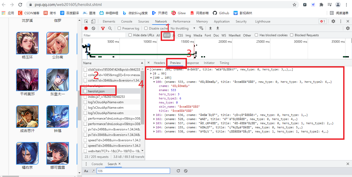Click the 杨玉环 hero thumbnail
The image size is (352, 177).
27,43
